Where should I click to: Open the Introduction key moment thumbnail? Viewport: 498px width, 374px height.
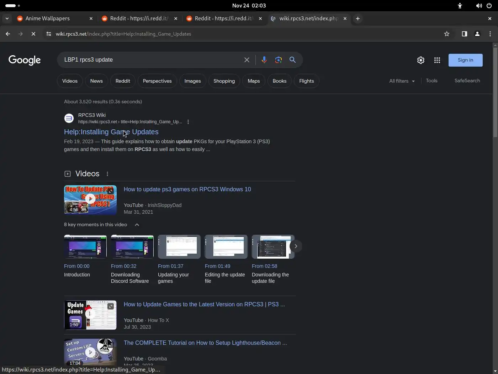[85, 246]
